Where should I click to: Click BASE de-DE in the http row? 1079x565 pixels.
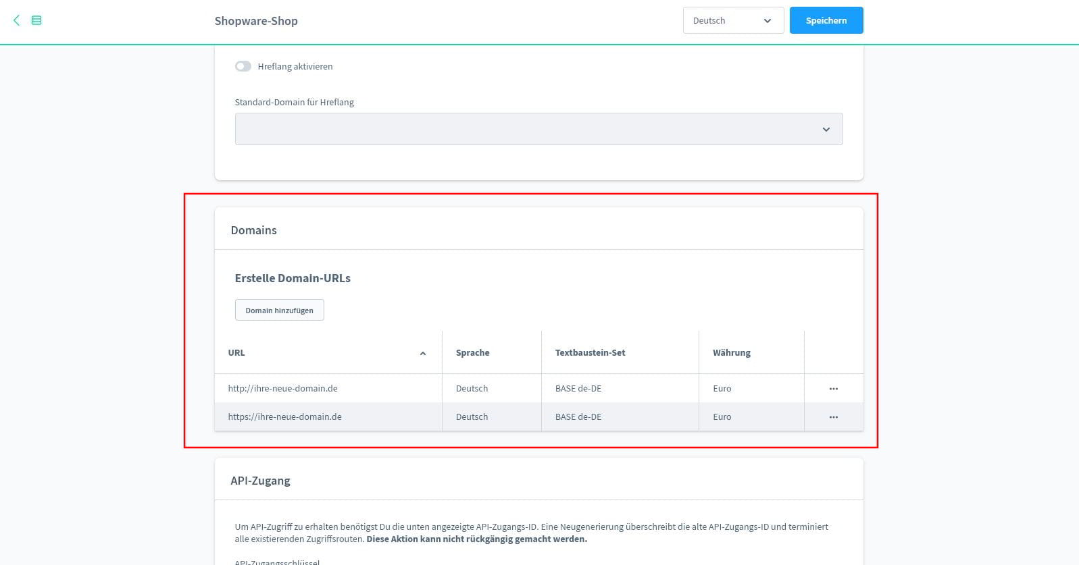click(x=578, y=388)
